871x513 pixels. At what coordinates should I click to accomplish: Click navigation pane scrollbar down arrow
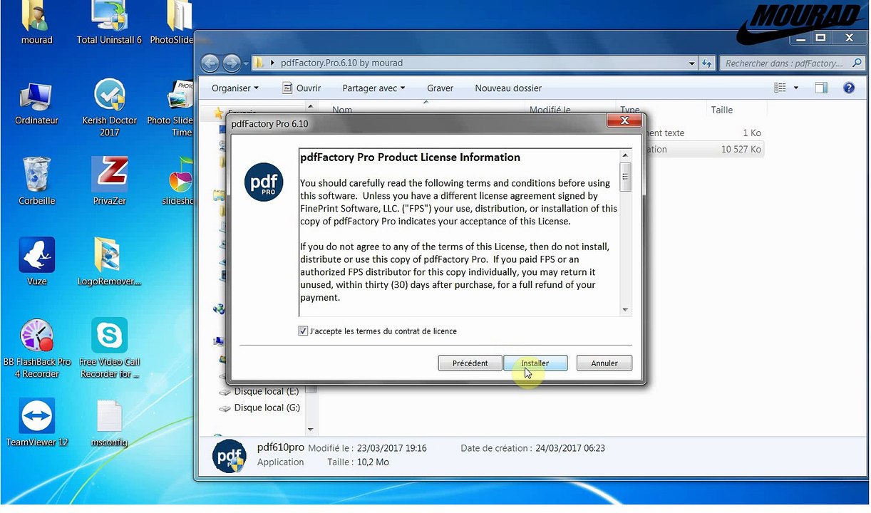[x=310, y=430]
